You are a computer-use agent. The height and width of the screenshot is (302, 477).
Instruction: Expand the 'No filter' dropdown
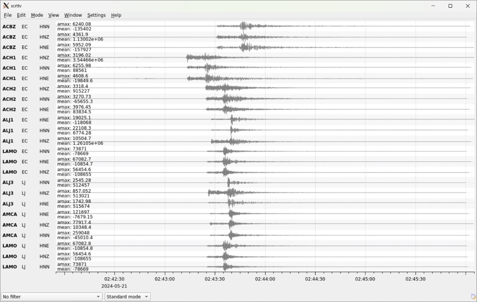pos(51,296)
